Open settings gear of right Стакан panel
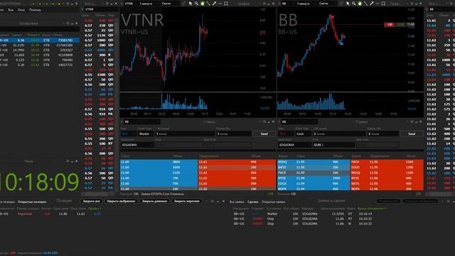This screenshot has width=455, height=256. pyautogui.click(x=412, y=122)
